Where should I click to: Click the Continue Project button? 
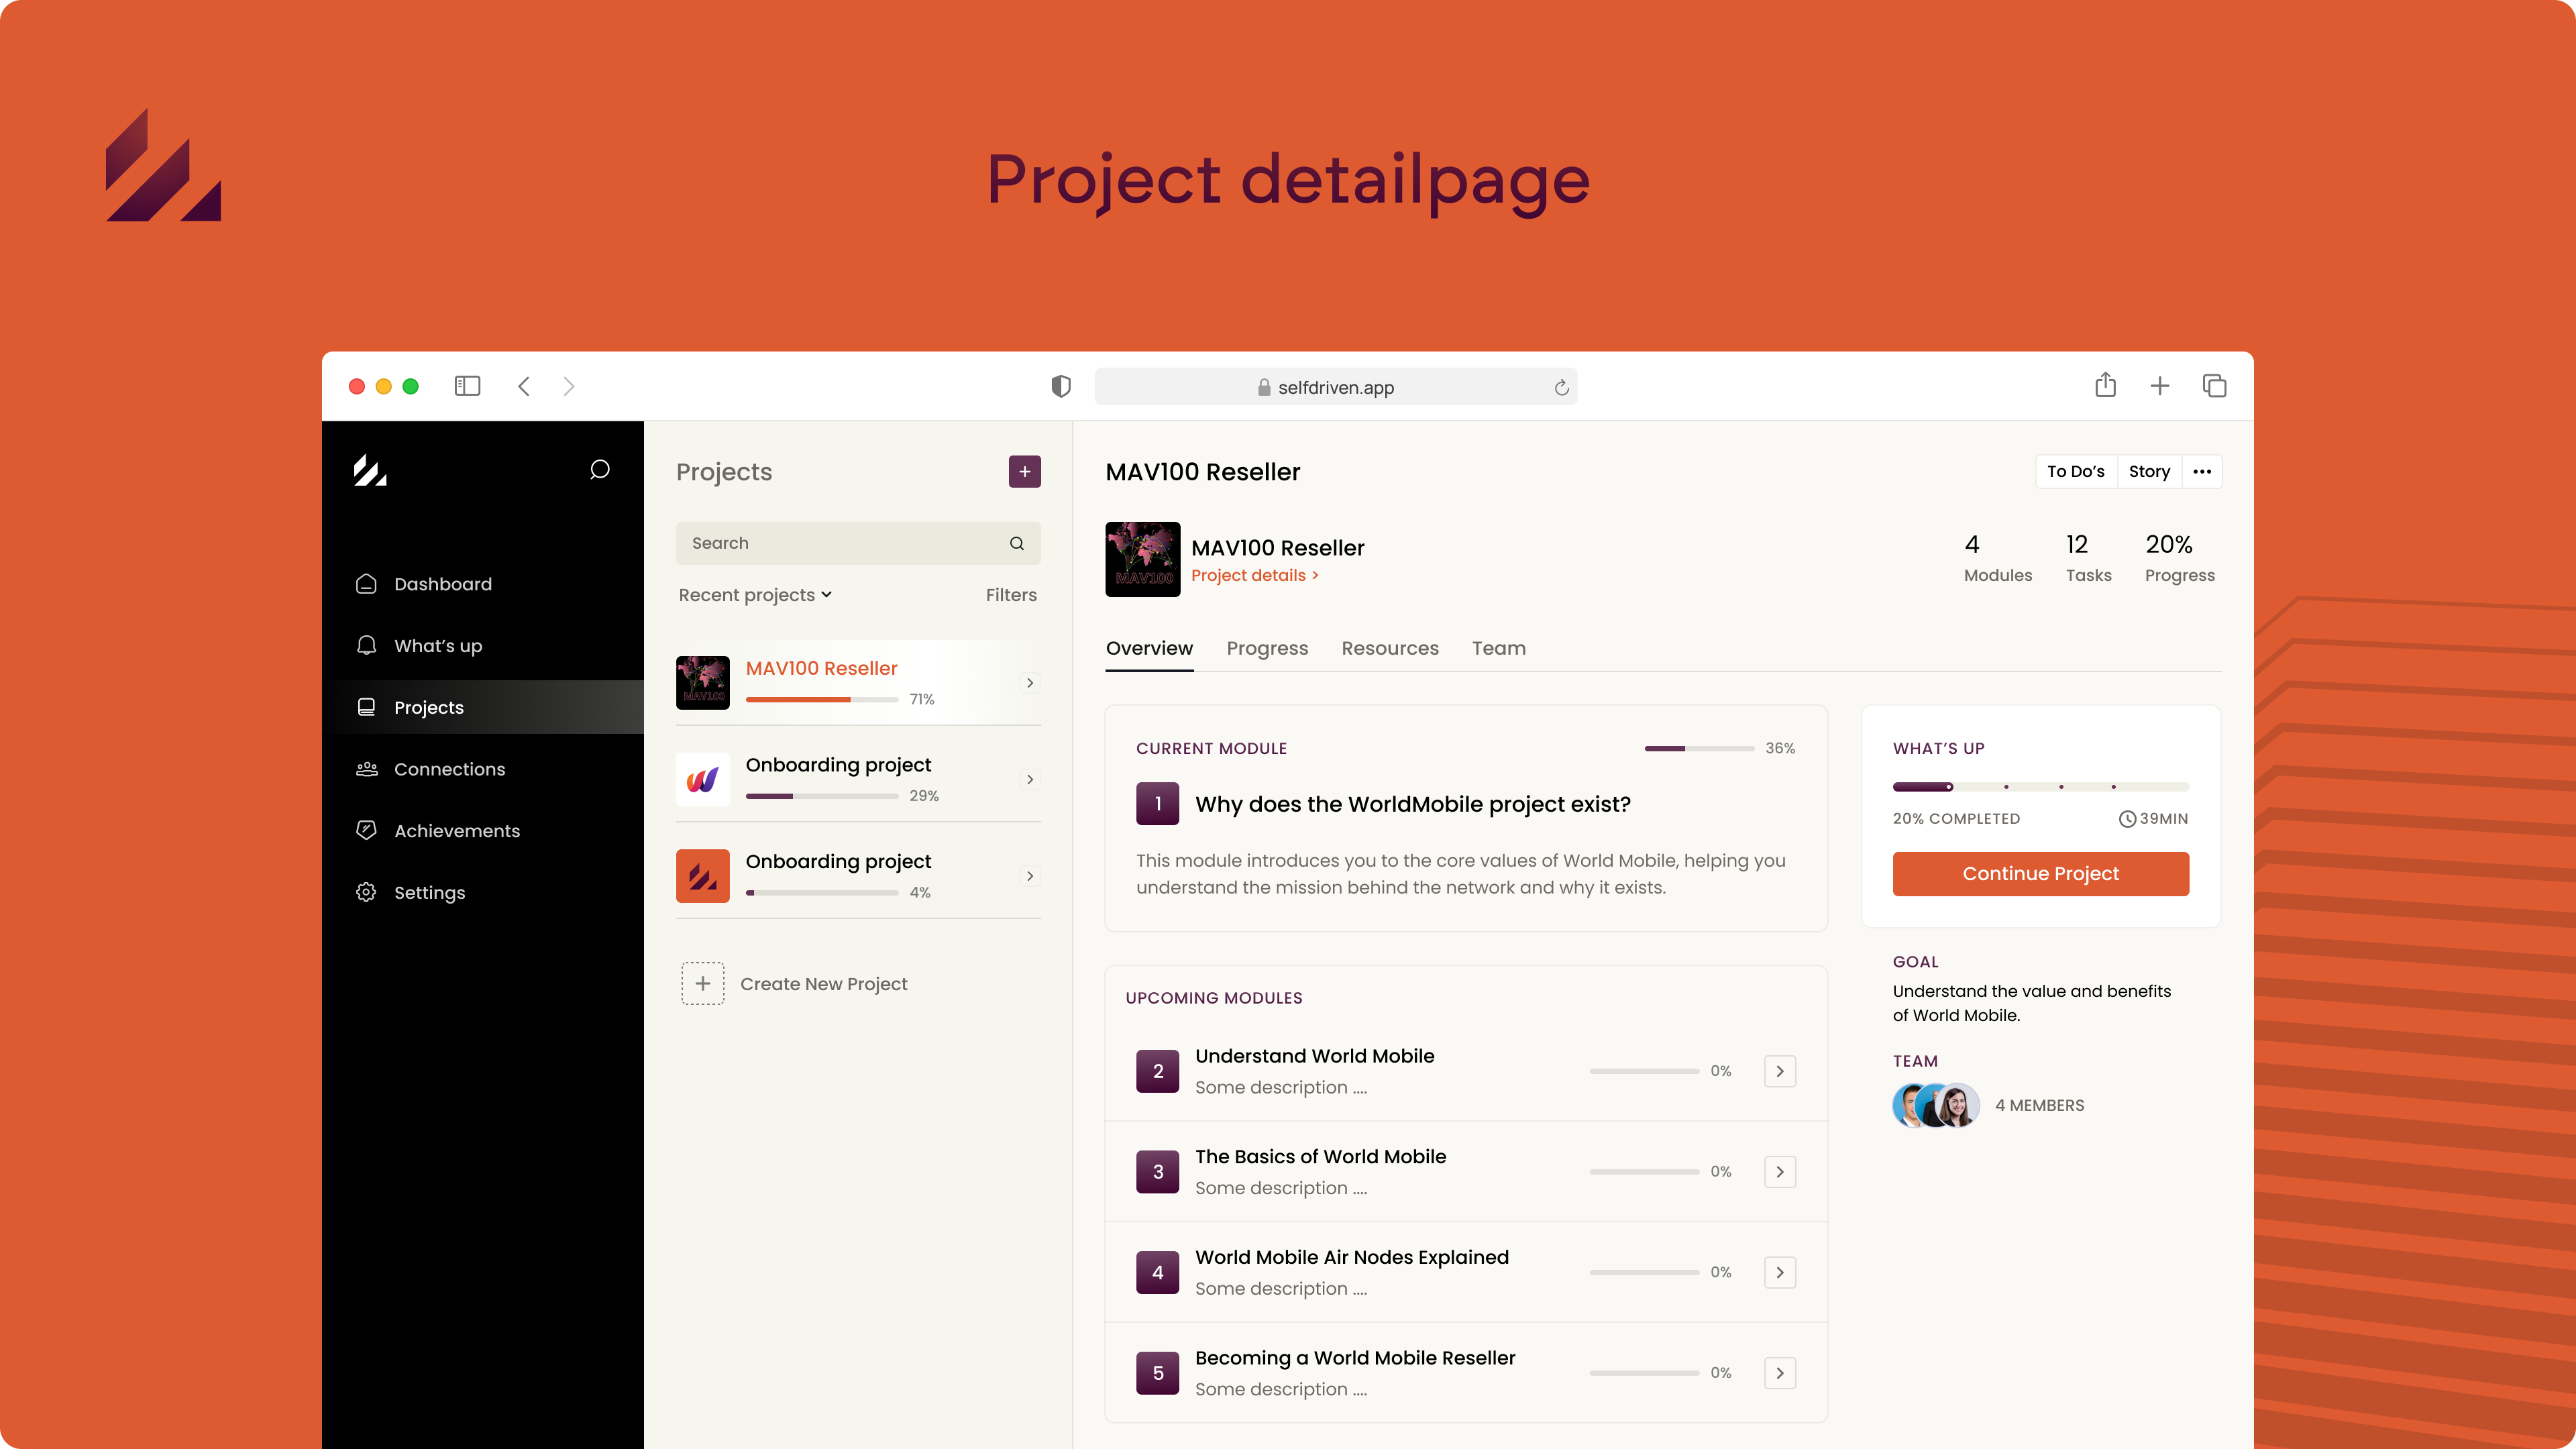click(x=2041, y=874)
